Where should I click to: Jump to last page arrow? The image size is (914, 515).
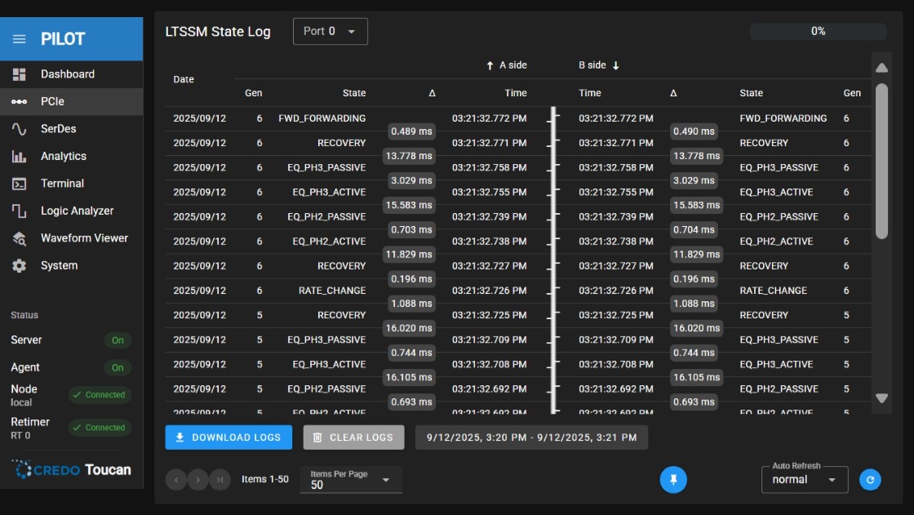pyautogui.click(x=220, y=480)
